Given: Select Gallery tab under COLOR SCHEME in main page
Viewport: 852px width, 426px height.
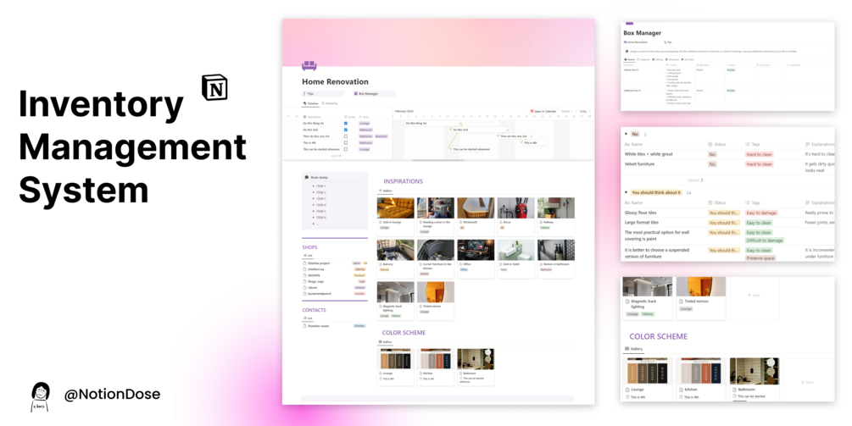Looking at the screenshot, I should coord(385,342).
